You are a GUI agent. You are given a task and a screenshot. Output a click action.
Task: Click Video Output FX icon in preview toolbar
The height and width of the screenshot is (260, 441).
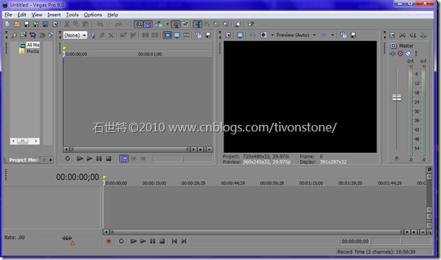[x=252, y=35]
